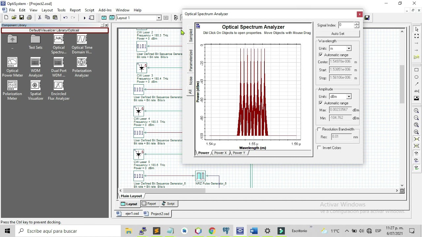
Task: Save the project using the floppy disk icon
Action: (x=21, y=18)
